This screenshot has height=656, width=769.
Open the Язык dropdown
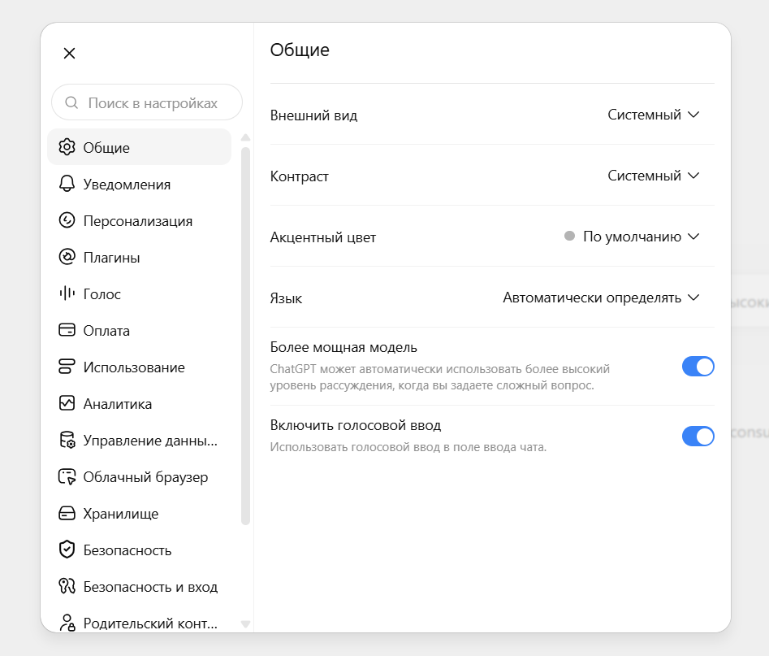point(601,298)
